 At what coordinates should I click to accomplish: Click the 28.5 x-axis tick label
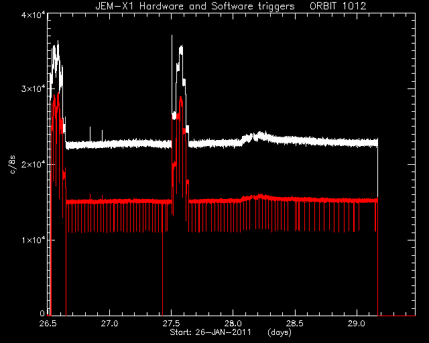[295, 324]
